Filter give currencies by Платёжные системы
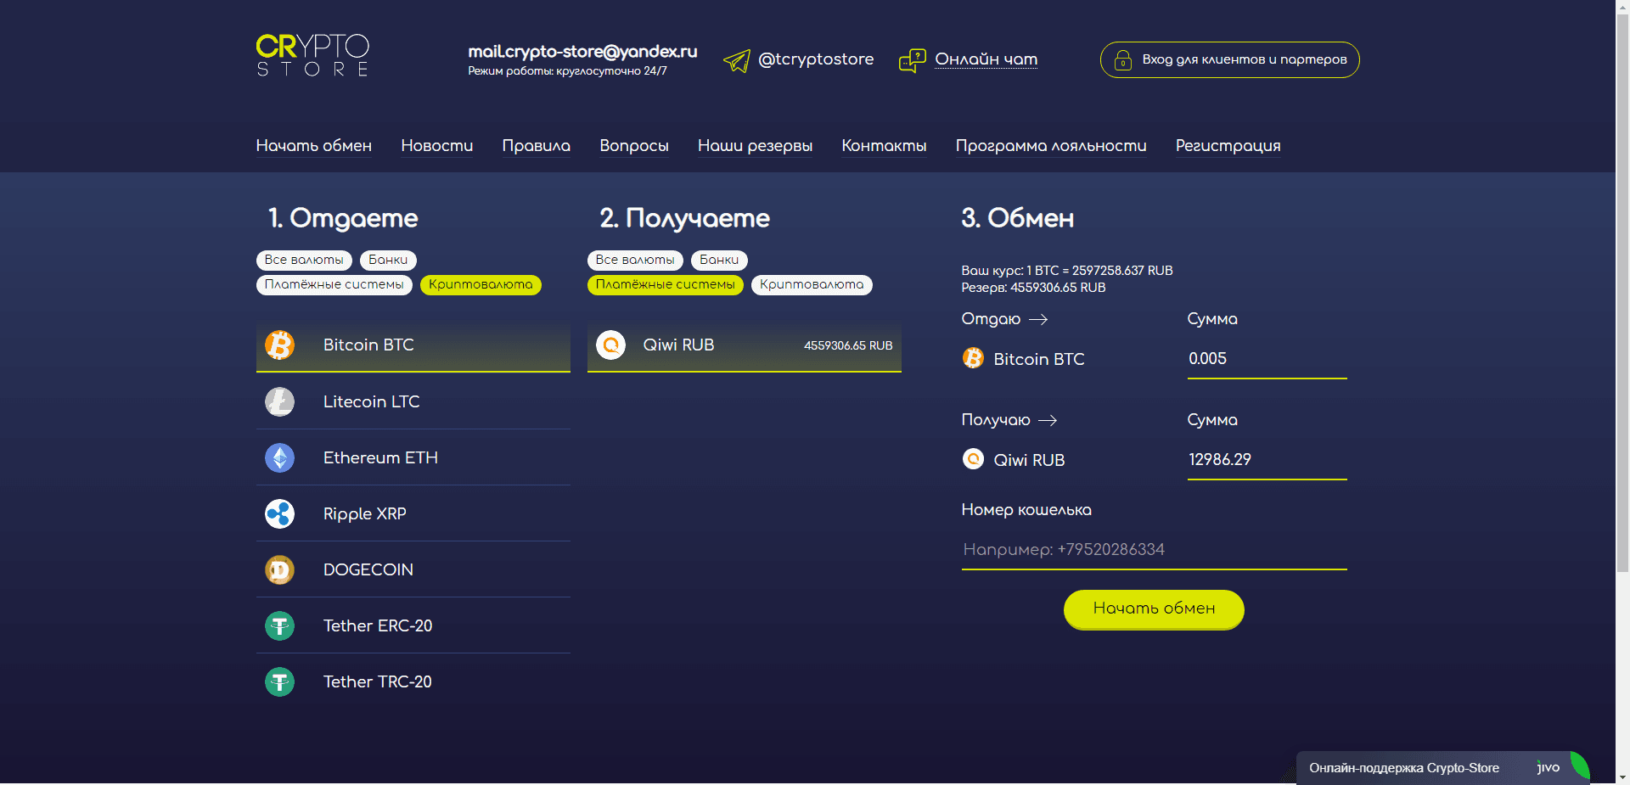Image resolution: width=1630 pixels, height=785 pixels. (x=334, y=284)
